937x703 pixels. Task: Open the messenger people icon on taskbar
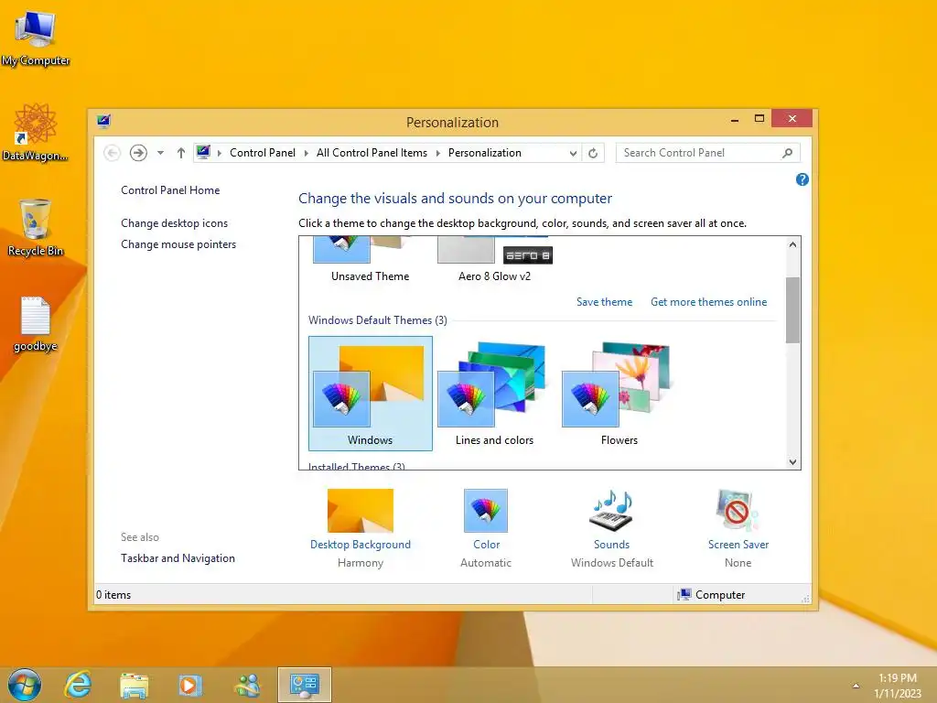click(x=247, y=685)
